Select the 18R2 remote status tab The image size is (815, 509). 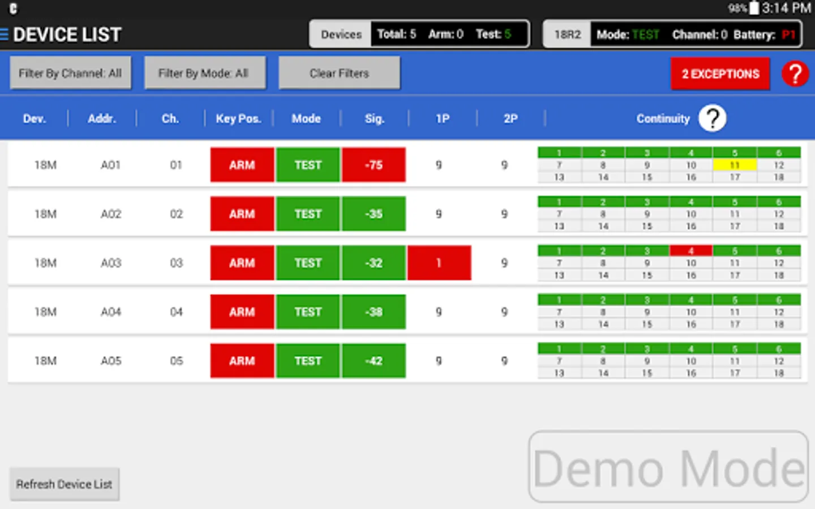[x=567, y=34]
